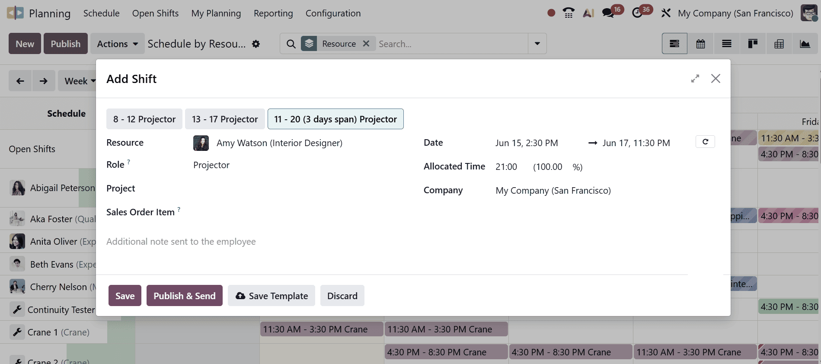This screenshot has height=364, width=821.
Task: Select the 8 - 12 Projector template
Action: [144, 119]
